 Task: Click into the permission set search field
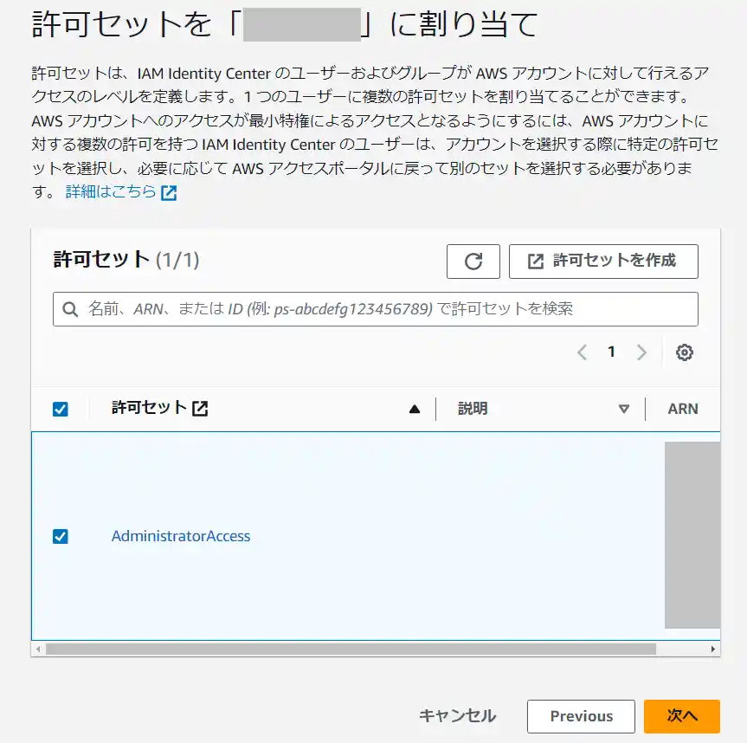pyautogui.click(x=346, y=309)
